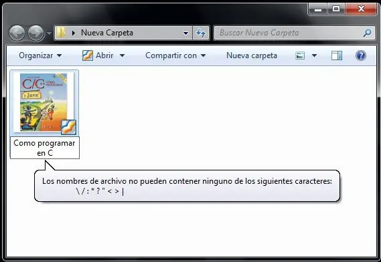The width and height of the screenshot is (381, 262).
Task: Maximize the explorer window
Action: click(x=336, y=9)
